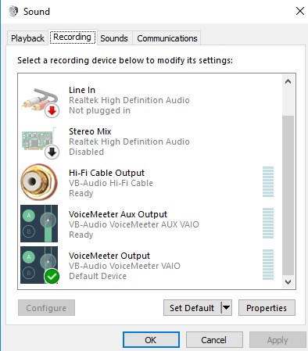308x351 pixels.
Task: Click 'VB-Audio VoiceMeeter AUX VAIO' text
Action: point(134,224)
